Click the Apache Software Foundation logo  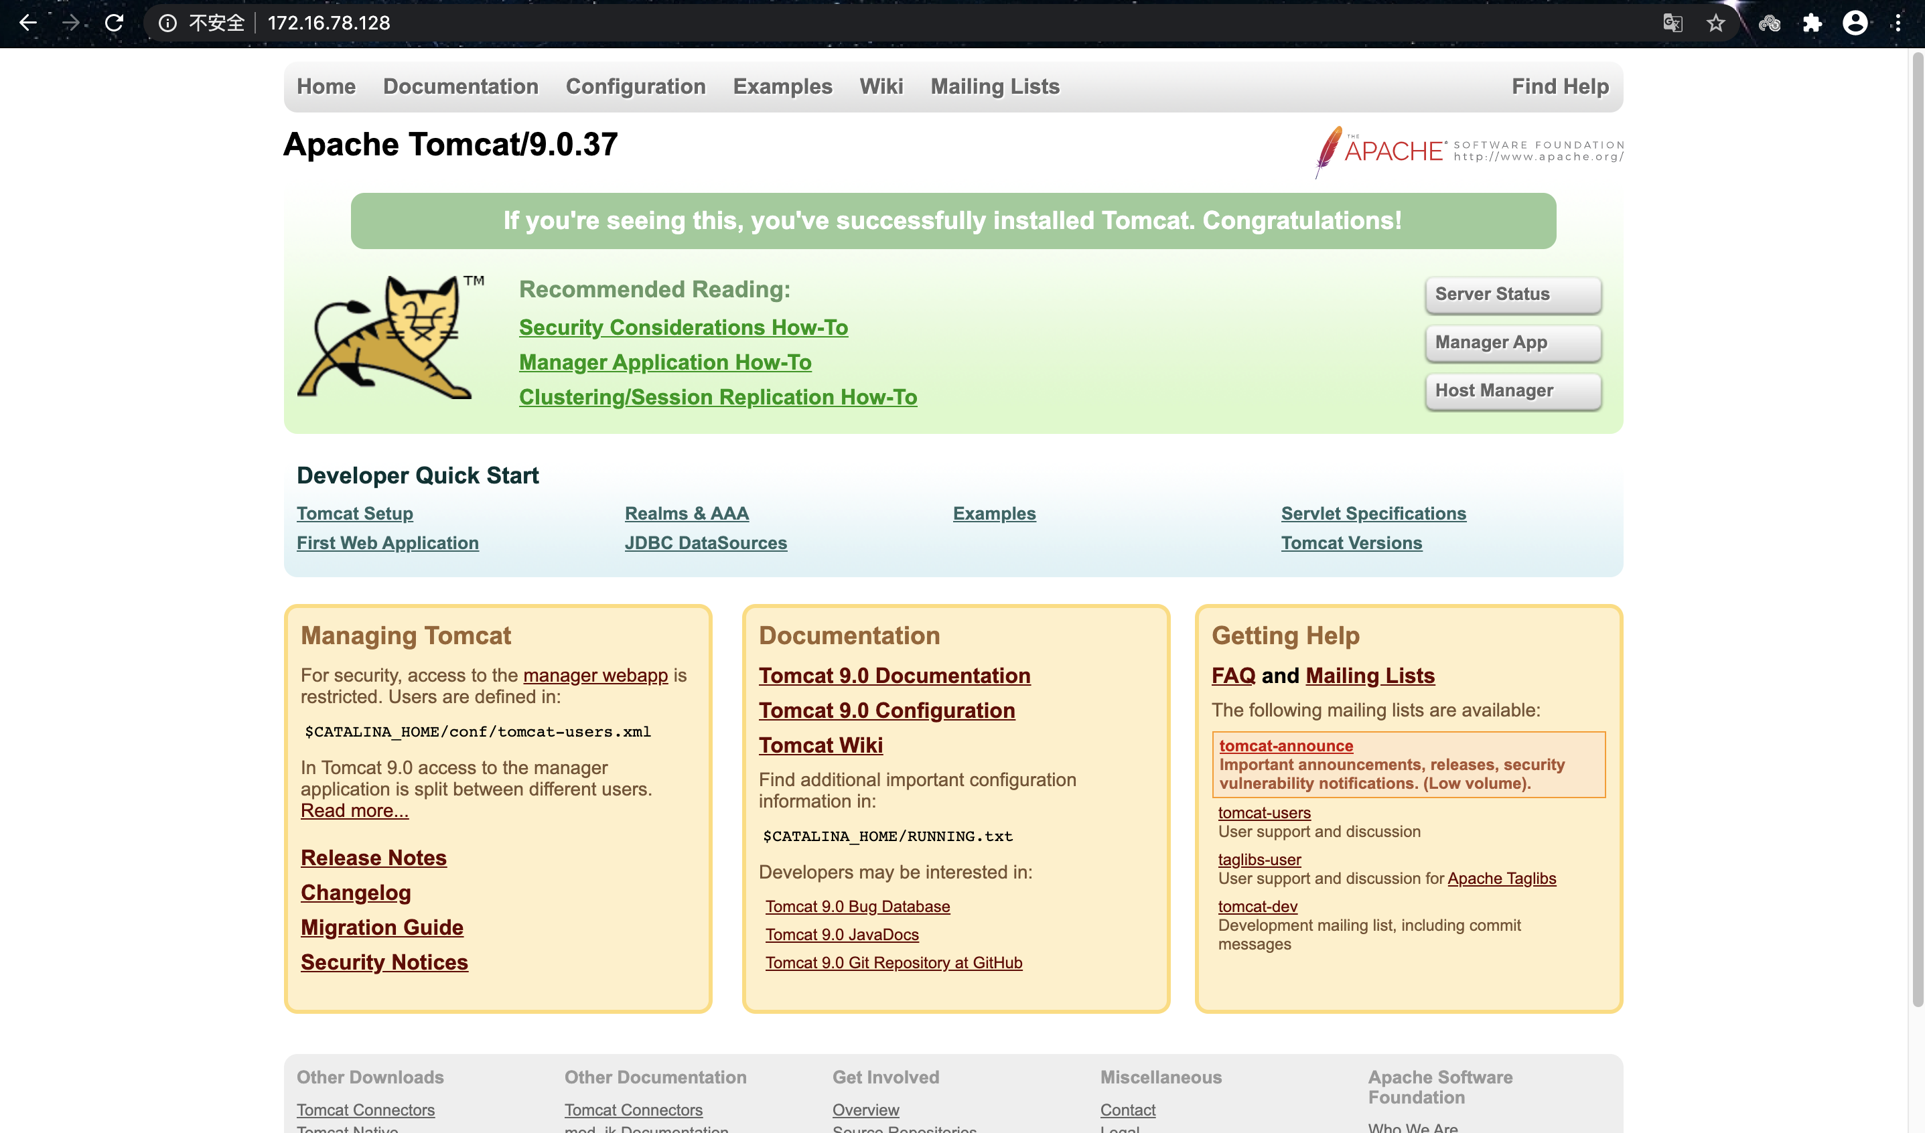click(1468, 151)
